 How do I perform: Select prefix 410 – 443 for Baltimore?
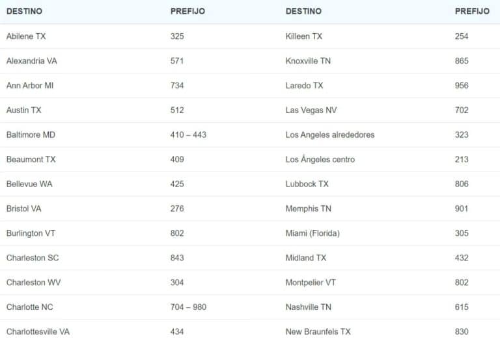188,135
